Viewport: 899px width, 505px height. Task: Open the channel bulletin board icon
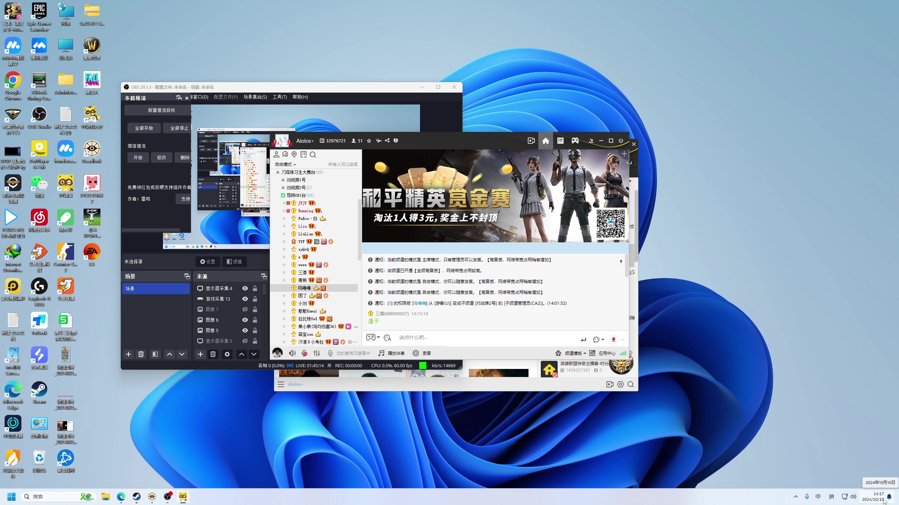click(x=303, y=154)
